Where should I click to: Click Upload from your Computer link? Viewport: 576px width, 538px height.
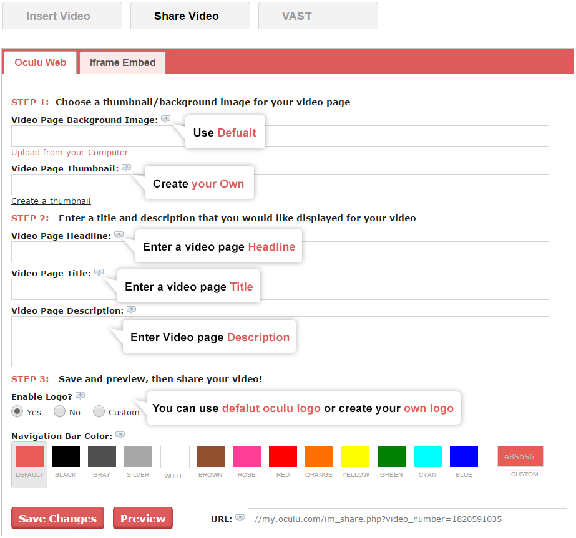[70, 153]
